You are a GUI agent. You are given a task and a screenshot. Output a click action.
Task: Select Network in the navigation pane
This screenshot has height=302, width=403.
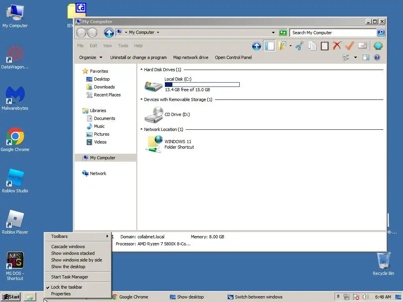98,173
